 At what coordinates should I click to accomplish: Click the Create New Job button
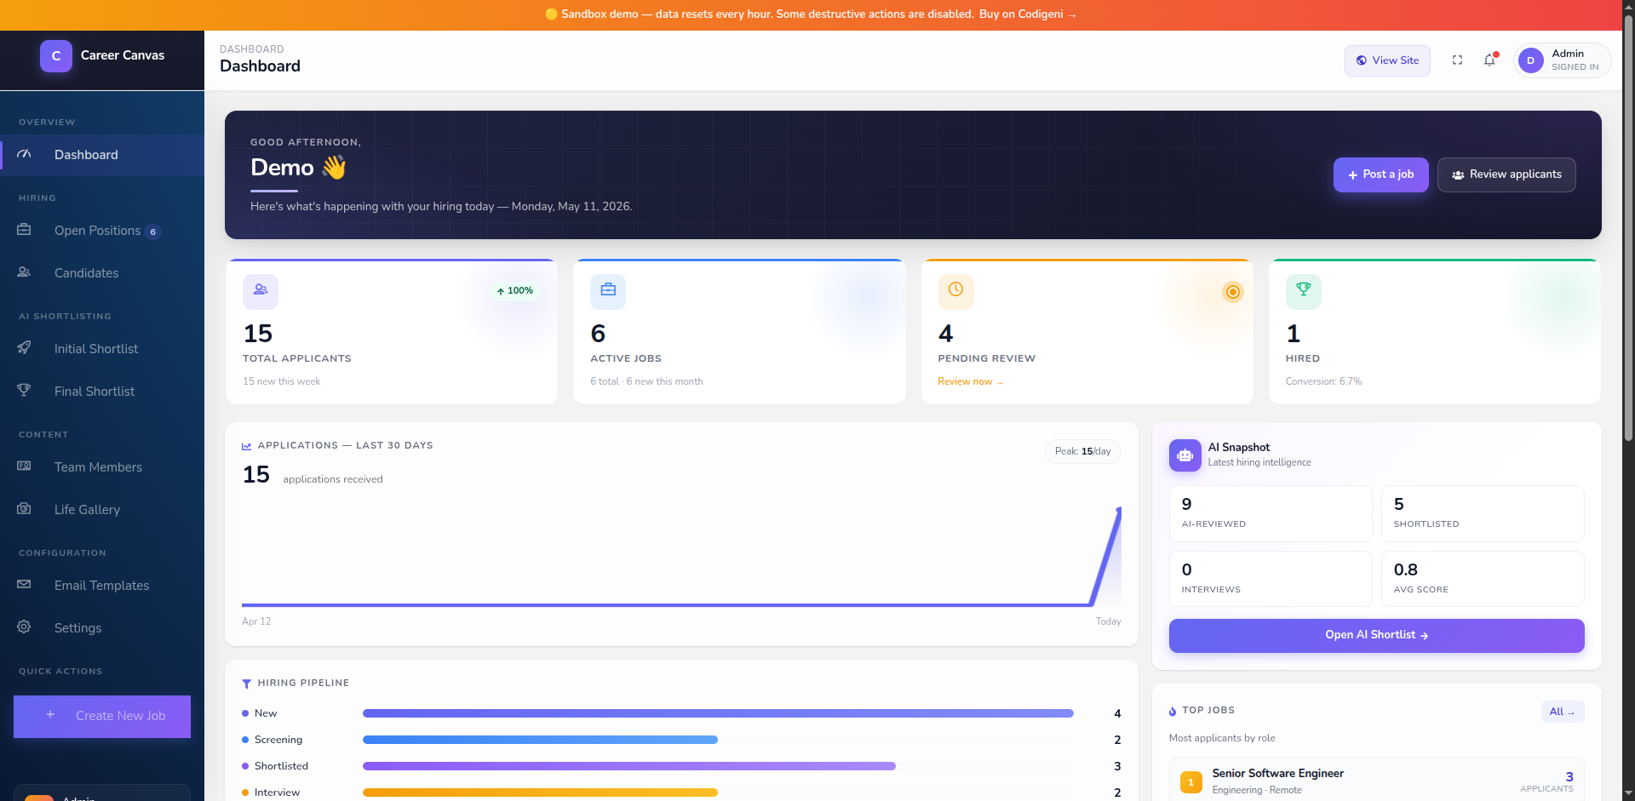[102, 716]
